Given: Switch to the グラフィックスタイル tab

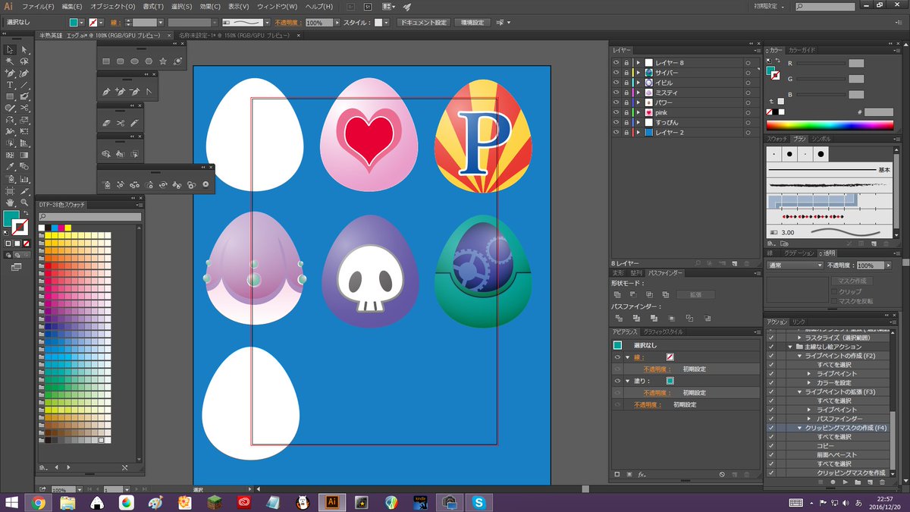Looking at the screenshot, I should click(663, 332).
